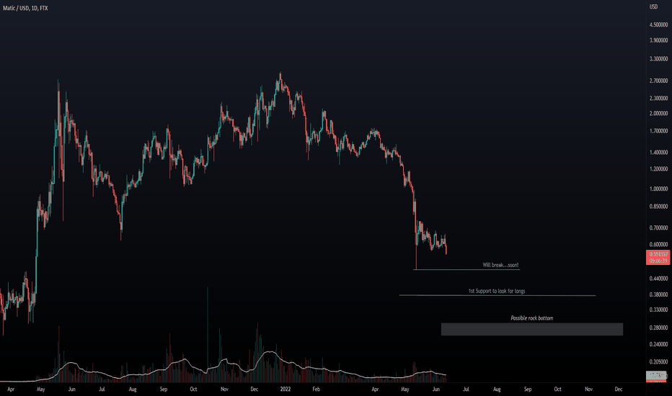Select the 'Possible rock bottom' annotation text
Viewport: 672px width, 396px height.
532,318
